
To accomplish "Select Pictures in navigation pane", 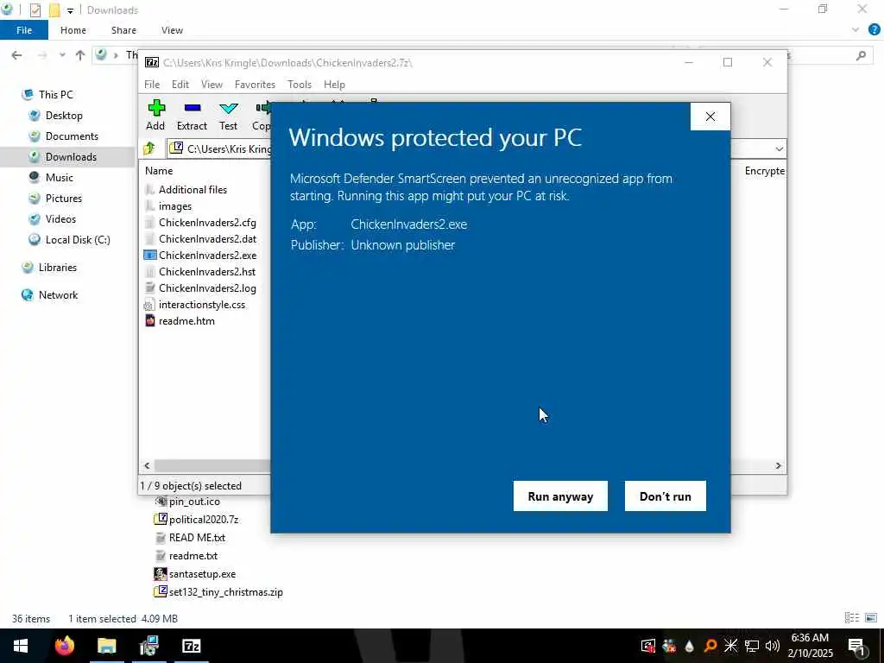I will [x=64, y=199].
